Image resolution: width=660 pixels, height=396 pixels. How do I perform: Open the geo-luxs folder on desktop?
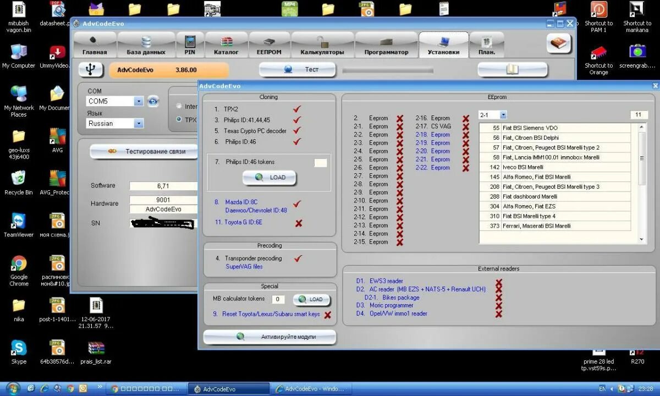pyautogui.click(x=19, y=144)
